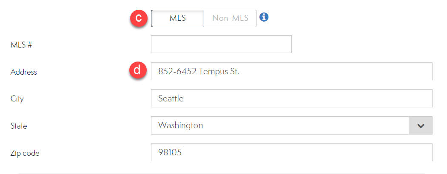Image resolution: width=447 pixels, height=174 pixels.
Task: Click the "MLS #" field label
Action: [x=21, y=45]
